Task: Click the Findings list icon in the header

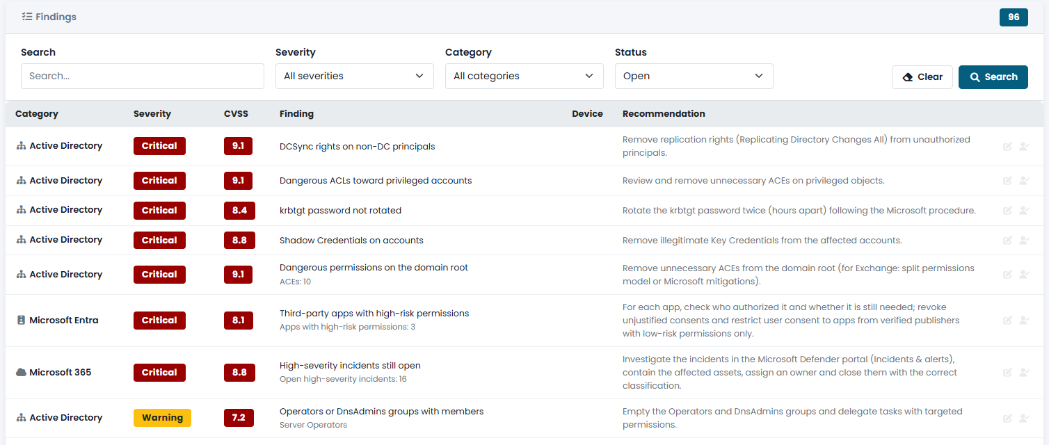Action: coord(27,17)
